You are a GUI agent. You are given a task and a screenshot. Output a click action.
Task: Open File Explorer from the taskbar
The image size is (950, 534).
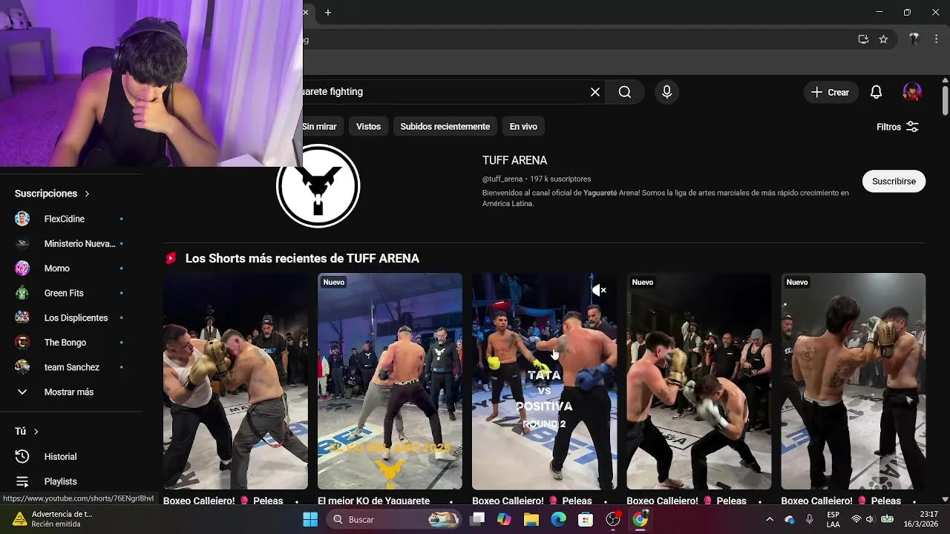(x=531, y=519)
